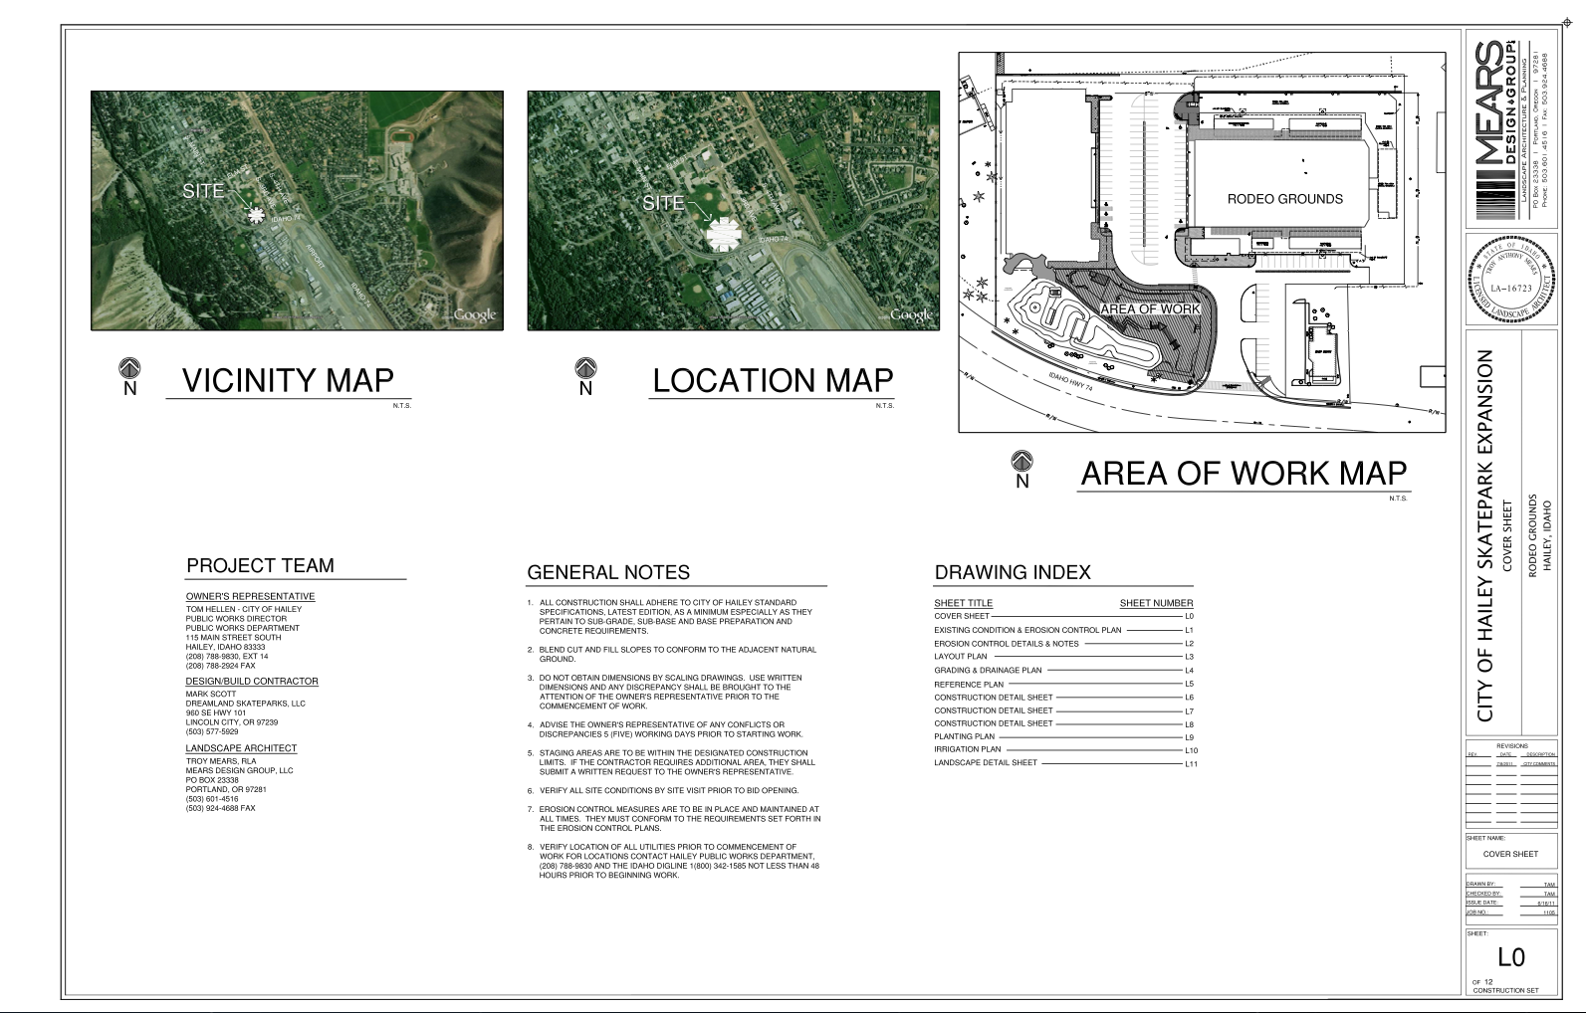Click the white site marker on Vicinity Map
1586x1013 pixels.
257,215
